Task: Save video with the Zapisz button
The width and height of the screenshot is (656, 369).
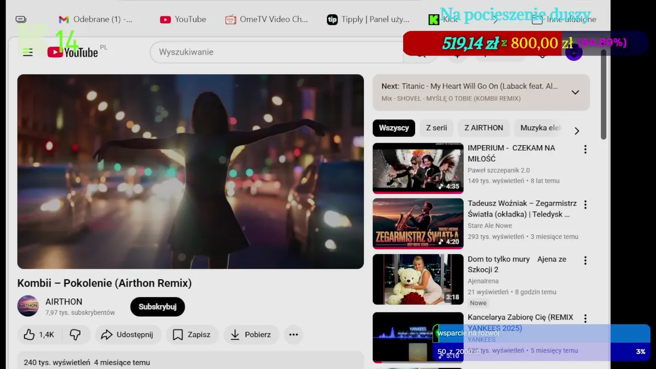Action: [x=192, y=335]
